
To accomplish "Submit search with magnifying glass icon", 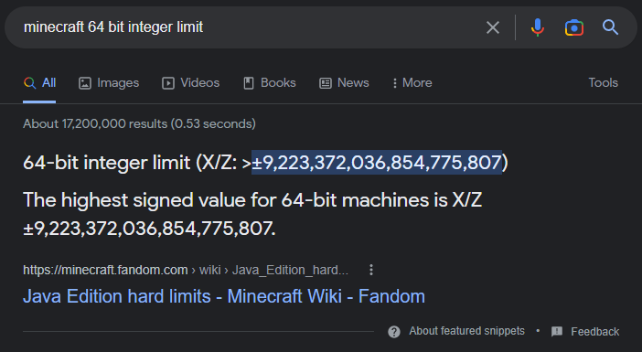I will [610, 27].
